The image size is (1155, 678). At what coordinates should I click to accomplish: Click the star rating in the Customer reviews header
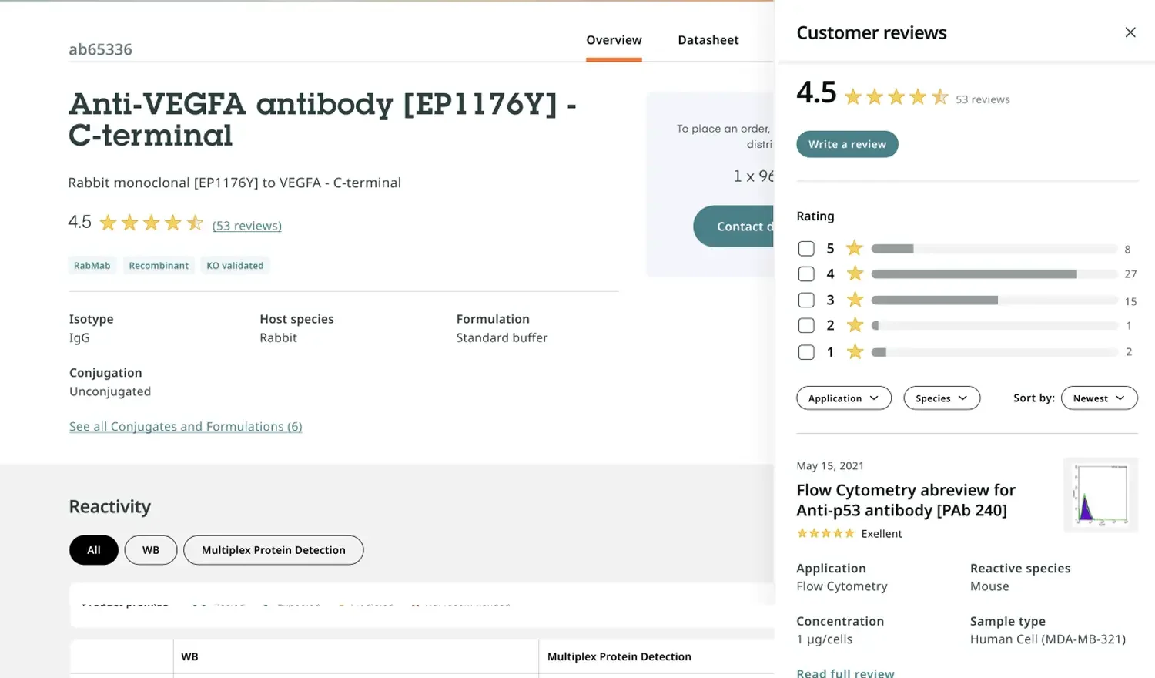point(896,97)
